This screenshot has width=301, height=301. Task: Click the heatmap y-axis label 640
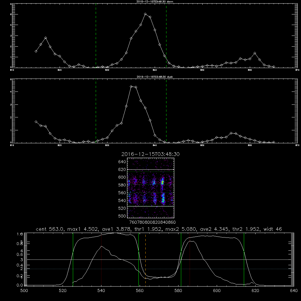click(x=122, y=162)
